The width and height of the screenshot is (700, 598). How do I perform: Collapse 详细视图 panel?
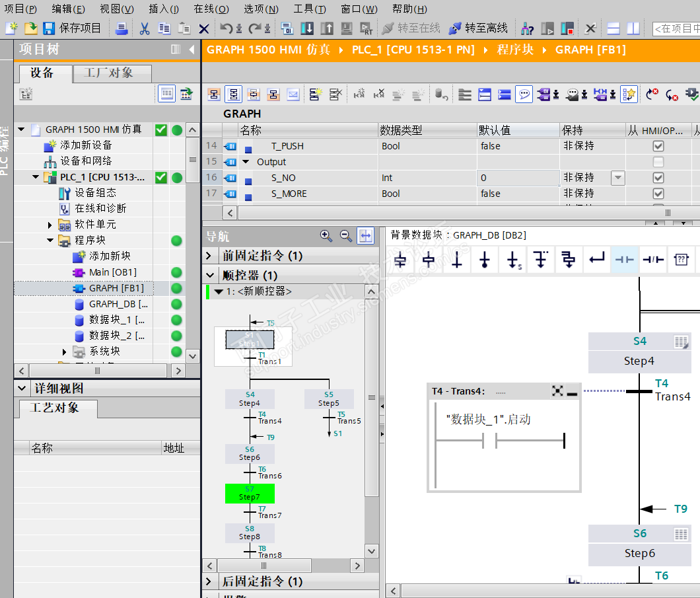[x=21, y=388]
